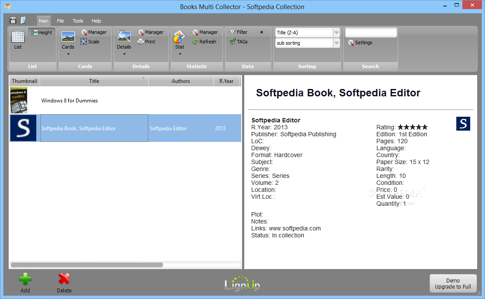Open the Details Manager
Image resolution: width=485 pixels, height=299 pixels.
(x=151, y=32)
